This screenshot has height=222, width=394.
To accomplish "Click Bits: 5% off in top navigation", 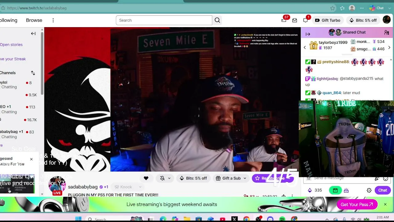I will [x=363, y=20].
